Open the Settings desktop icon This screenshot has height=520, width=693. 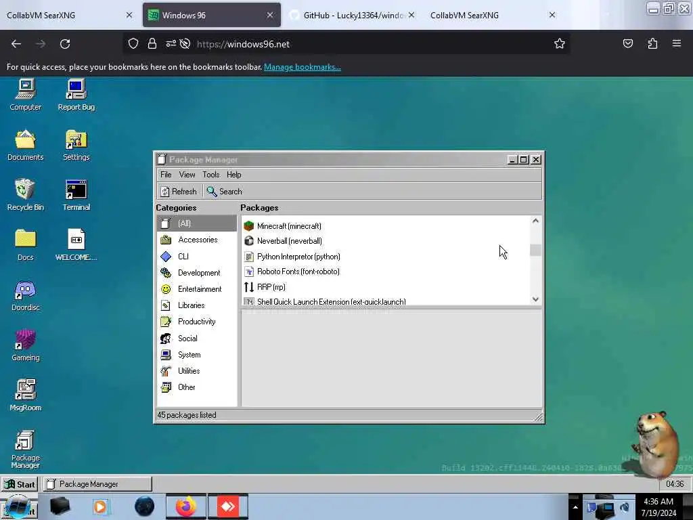point(76,145)
